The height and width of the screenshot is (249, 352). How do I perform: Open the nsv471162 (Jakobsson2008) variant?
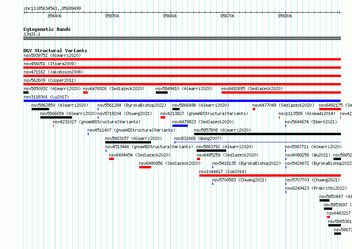click(x=53, y=72)
